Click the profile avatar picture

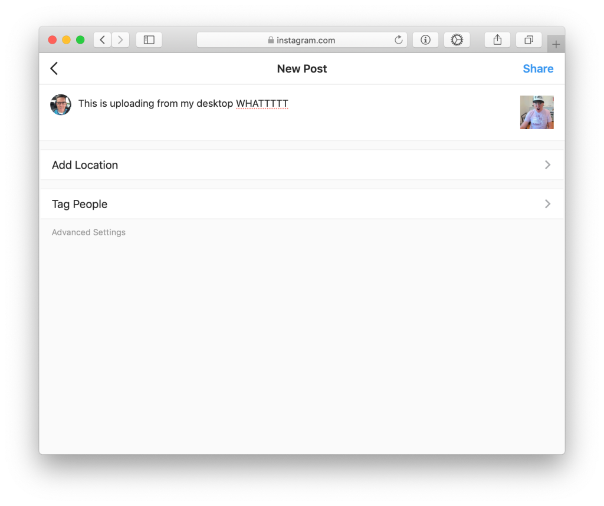tap(61, 104)
